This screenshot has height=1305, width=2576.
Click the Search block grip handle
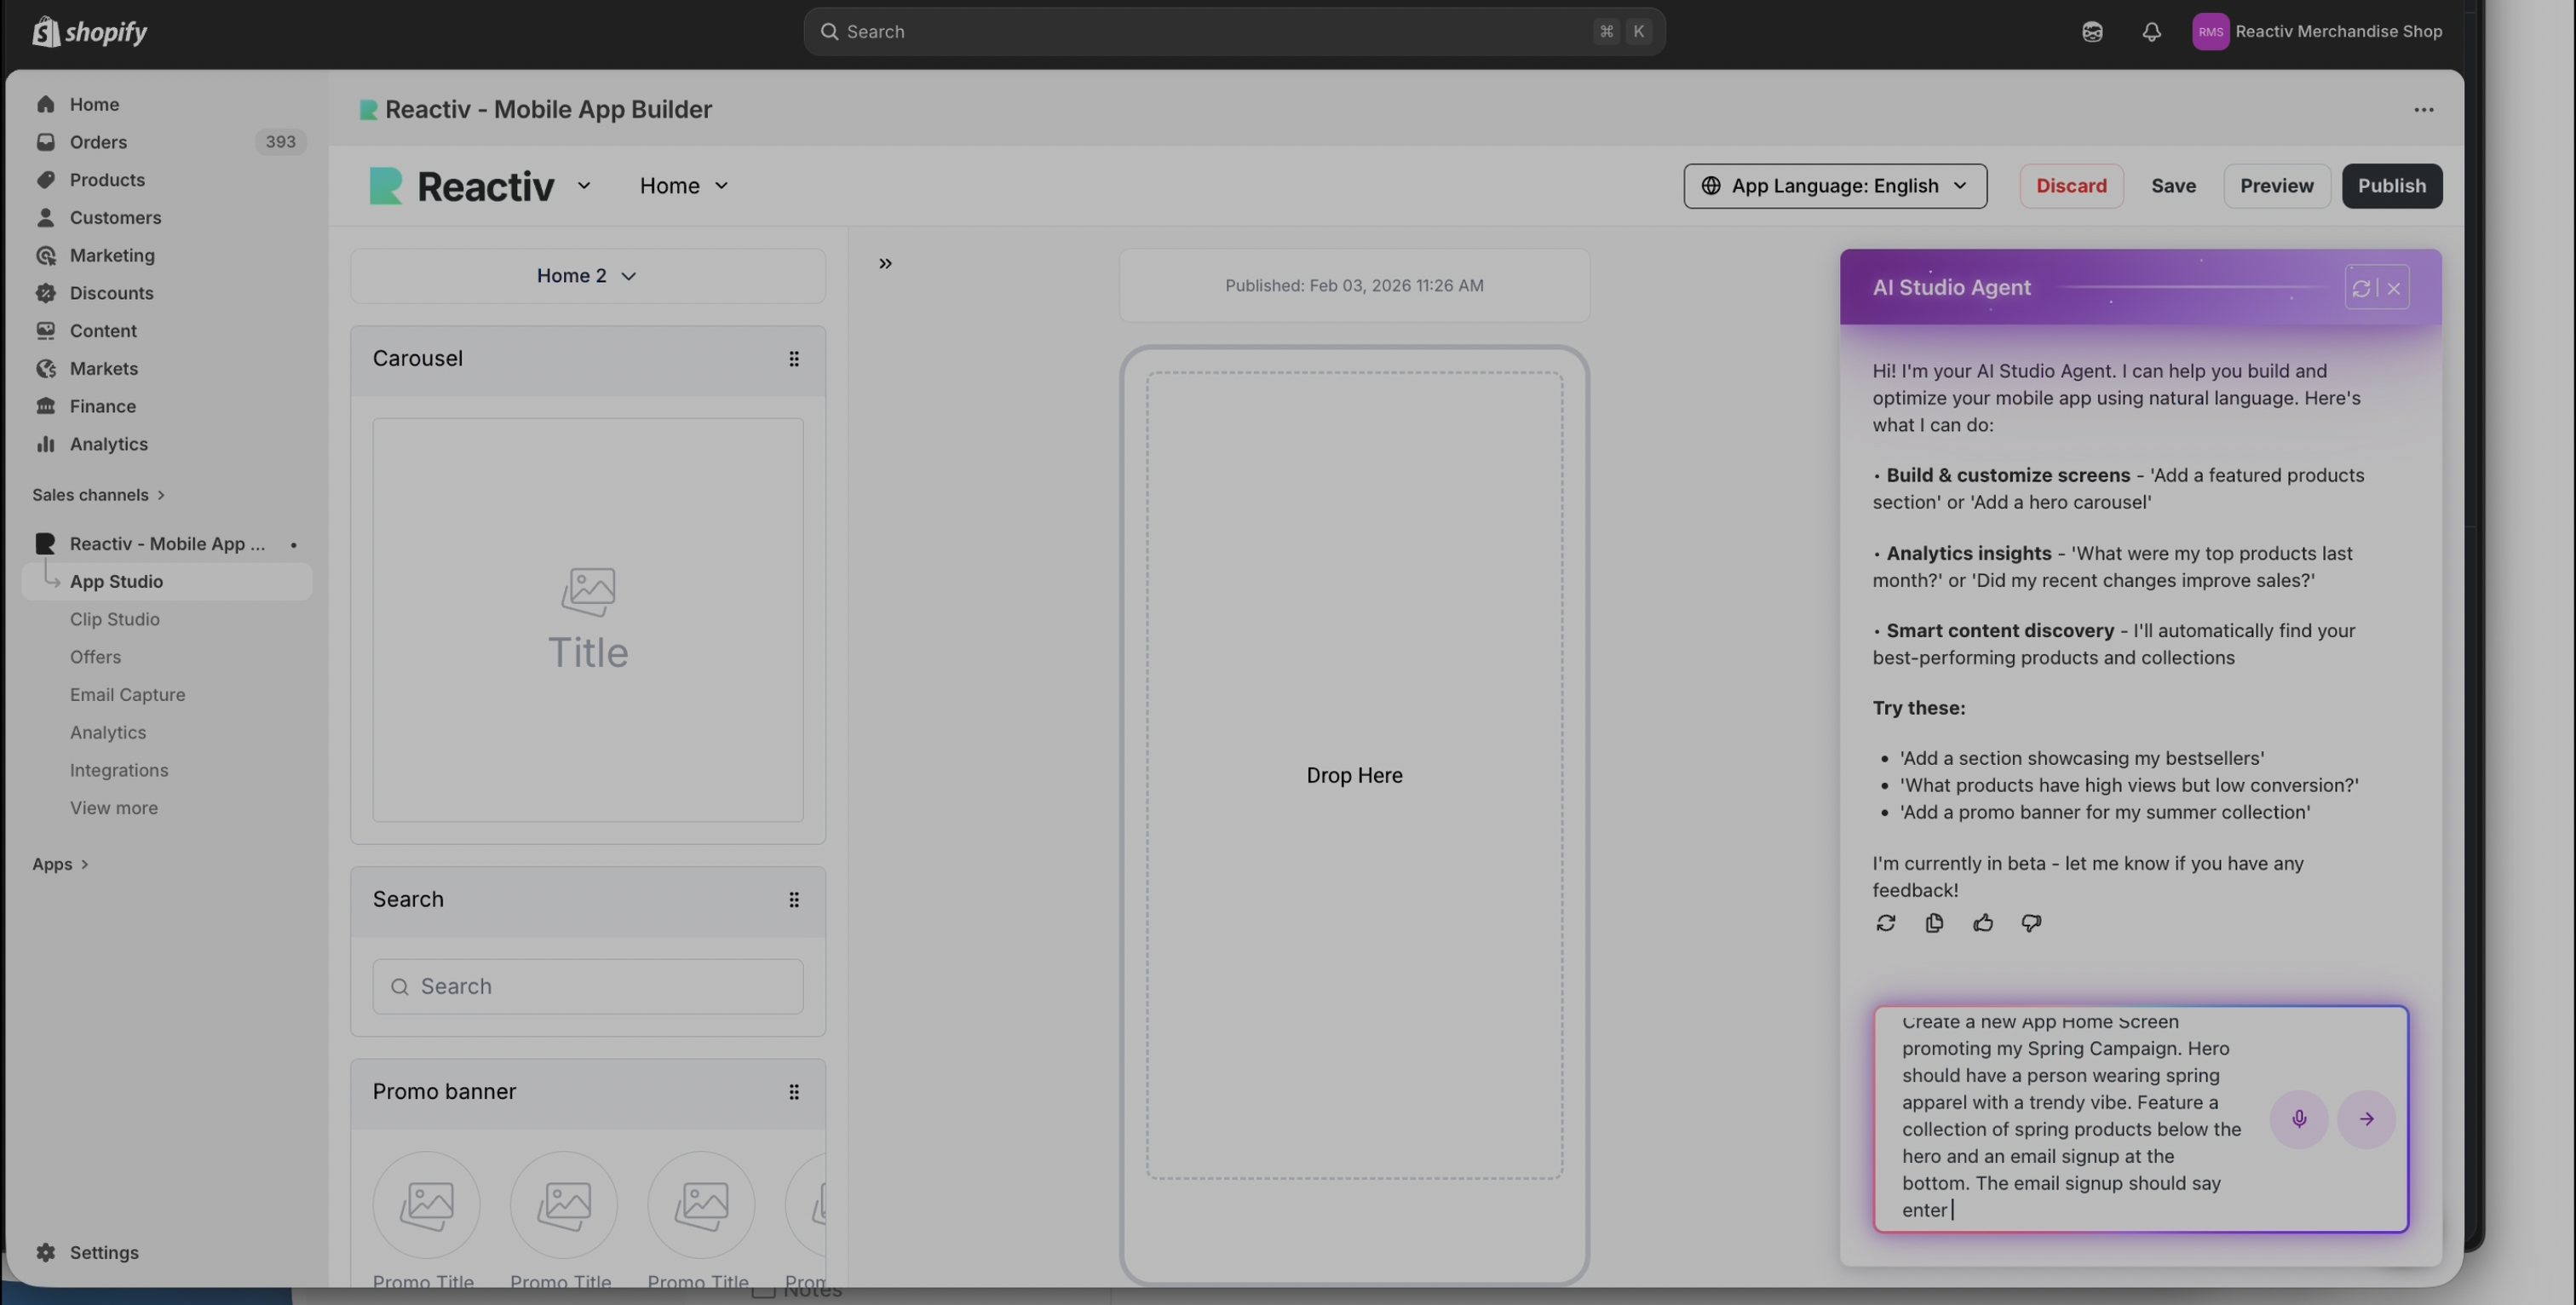pyautogui.click(x=794, y=900)
